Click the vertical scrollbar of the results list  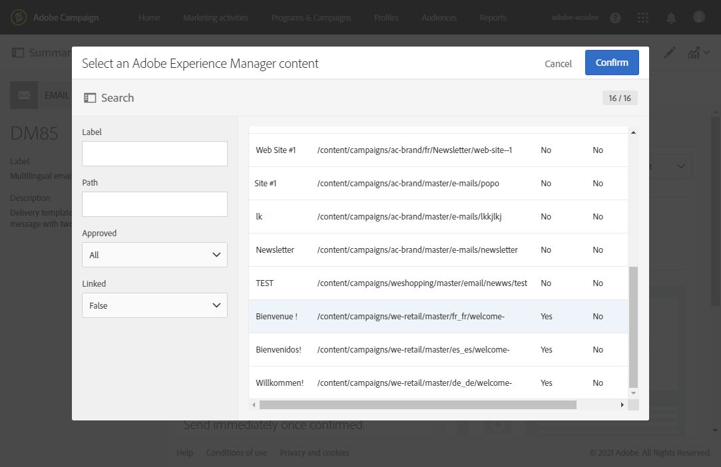click(633, 326)
